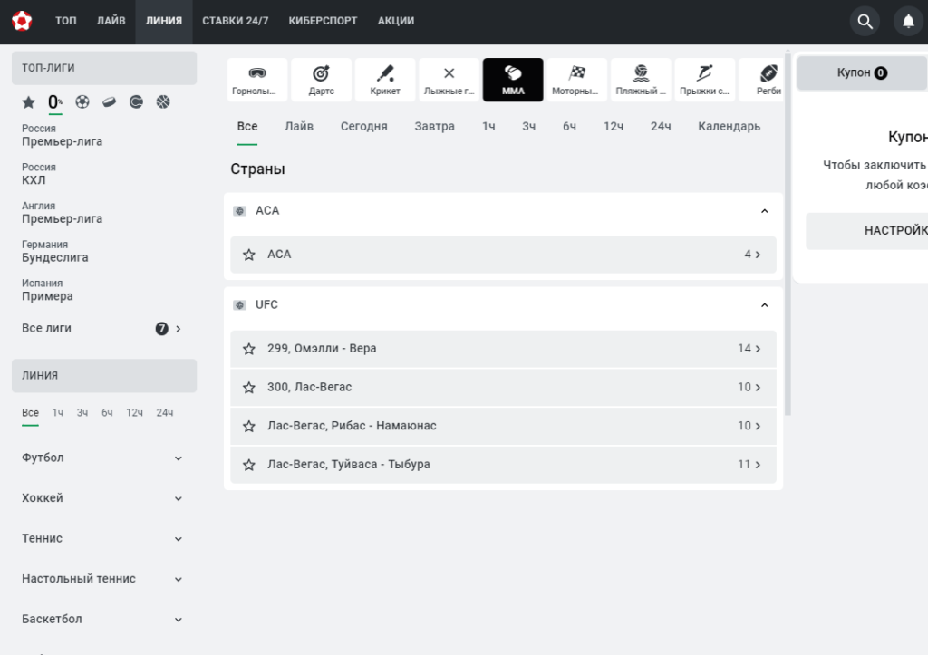Collapse the UFC country section
Screen dimensions: 928x655
tap(765, 305)
